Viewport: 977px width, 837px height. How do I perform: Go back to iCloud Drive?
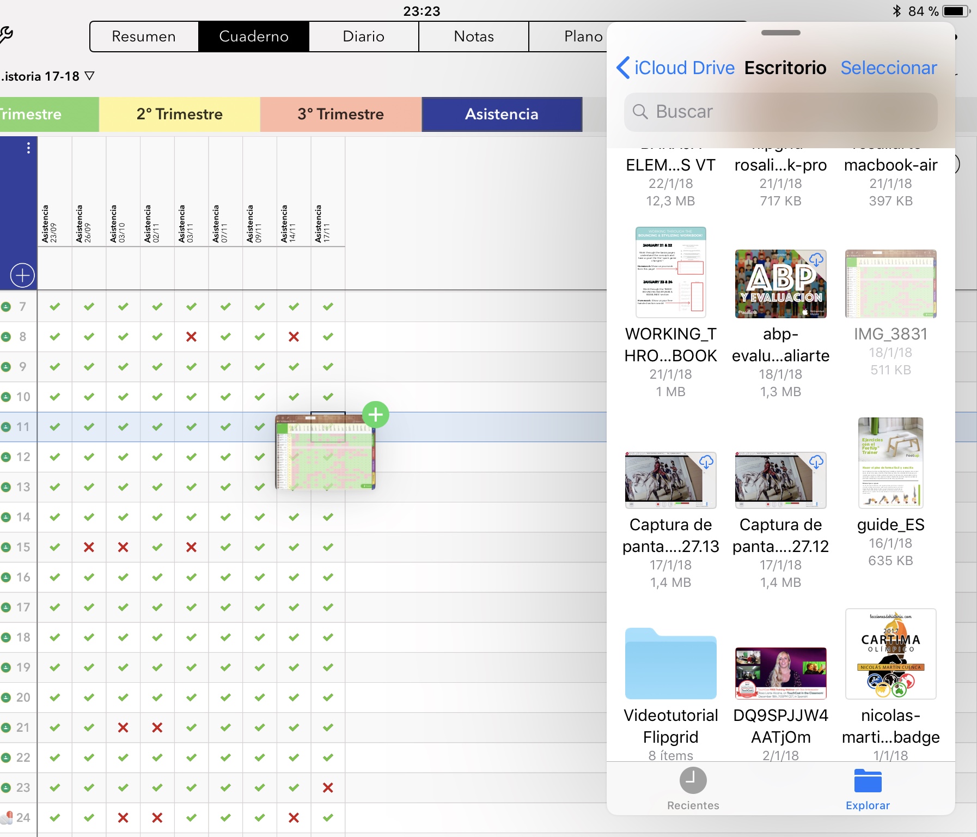[676, 68]
